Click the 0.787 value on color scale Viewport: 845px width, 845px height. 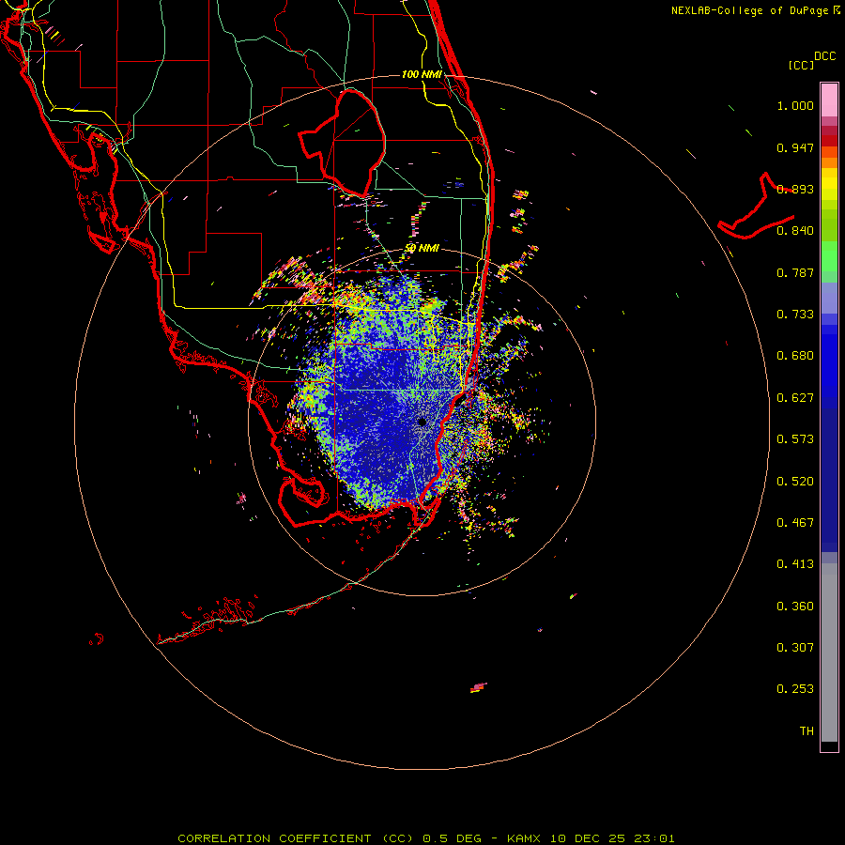tap(795, 272)
